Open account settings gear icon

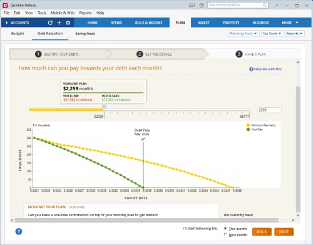(68, 23)
